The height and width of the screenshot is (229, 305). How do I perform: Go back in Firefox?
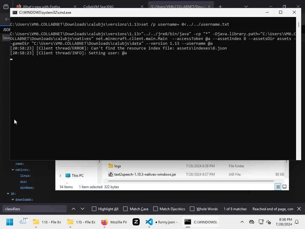click(7, 19)
